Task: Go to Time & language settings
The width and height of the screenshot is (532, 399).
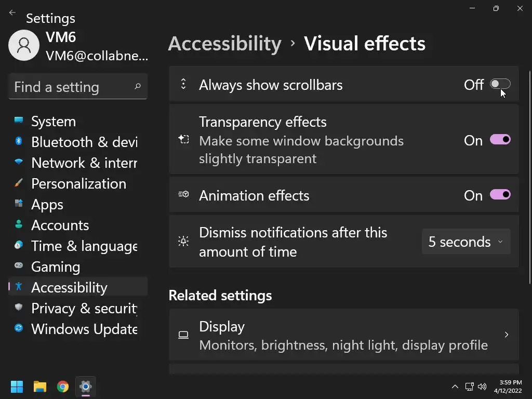Action: 83,246
